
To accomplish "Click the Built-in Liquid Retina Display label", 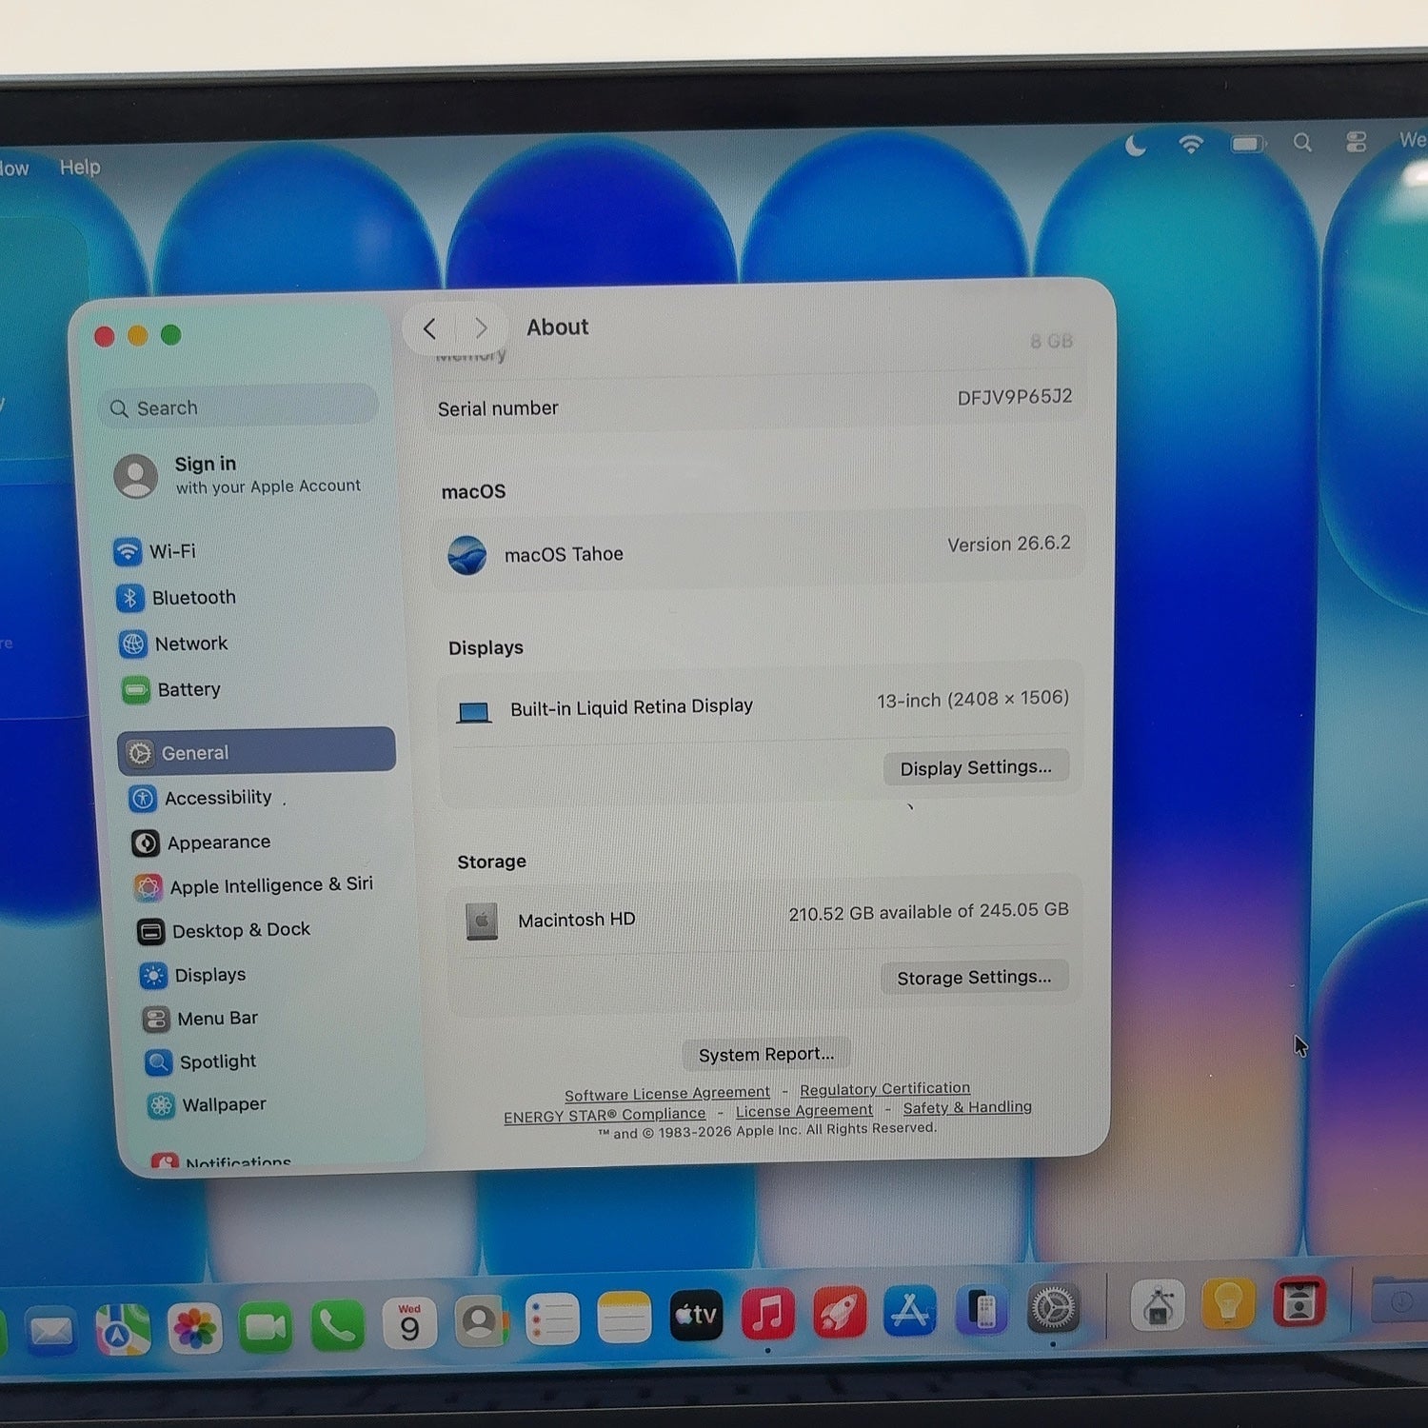I will pos(631,707).
